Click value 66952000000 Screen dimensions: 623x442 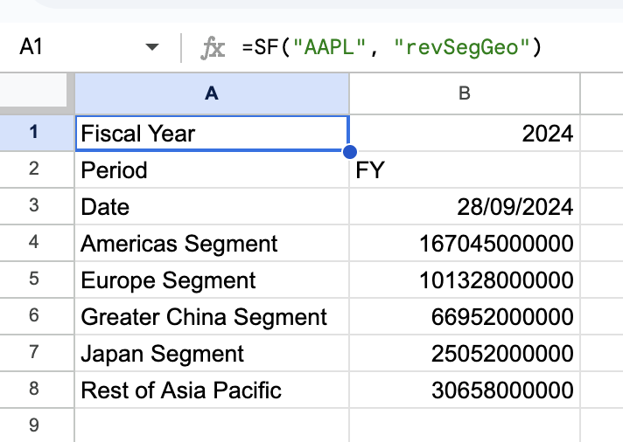[x=465, y=316]
